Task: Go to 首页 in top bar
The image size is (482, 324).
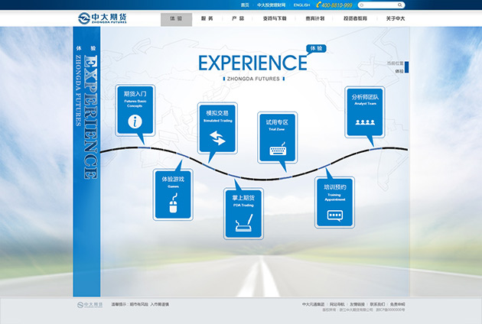Action: [x=245, y=5]
